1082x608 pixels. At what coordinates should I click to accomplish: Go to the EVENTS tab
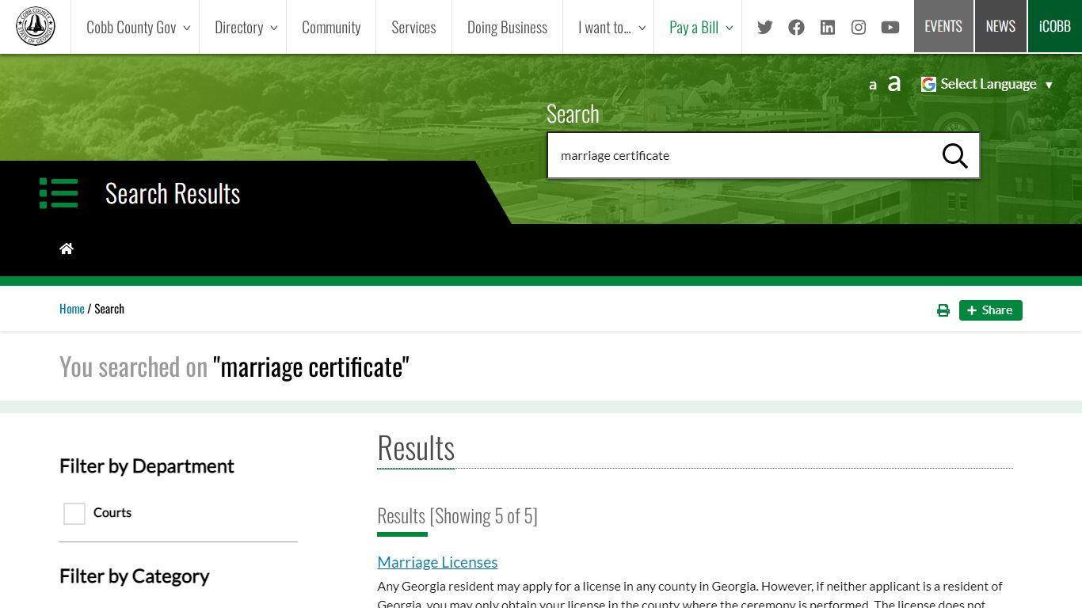[943, 26]
